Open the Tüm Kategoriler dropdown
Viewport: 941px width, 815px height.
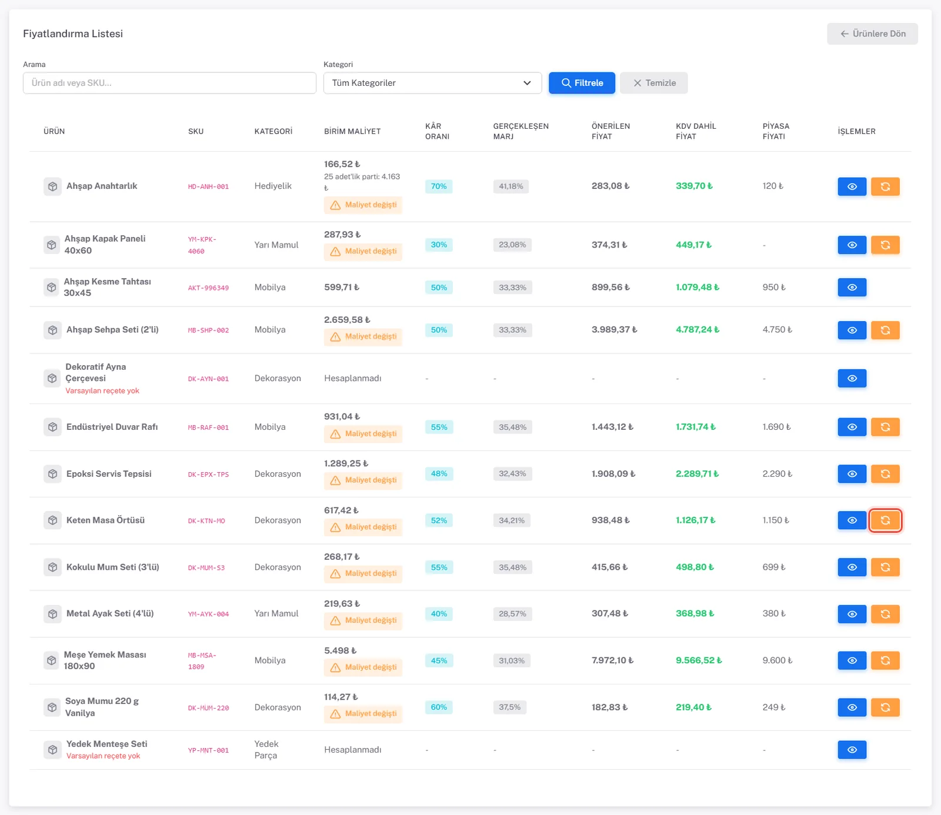coord(432,83)
